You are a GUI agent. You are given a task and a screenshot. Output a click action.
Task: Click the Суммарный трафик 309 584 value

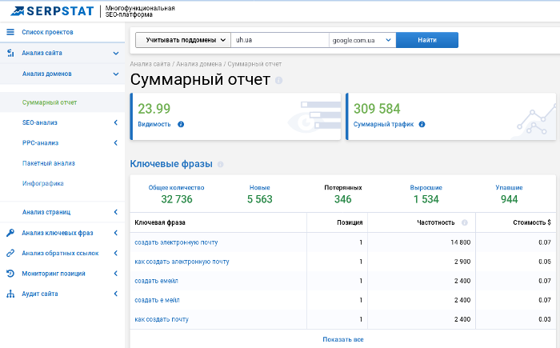tap(377, 109)
